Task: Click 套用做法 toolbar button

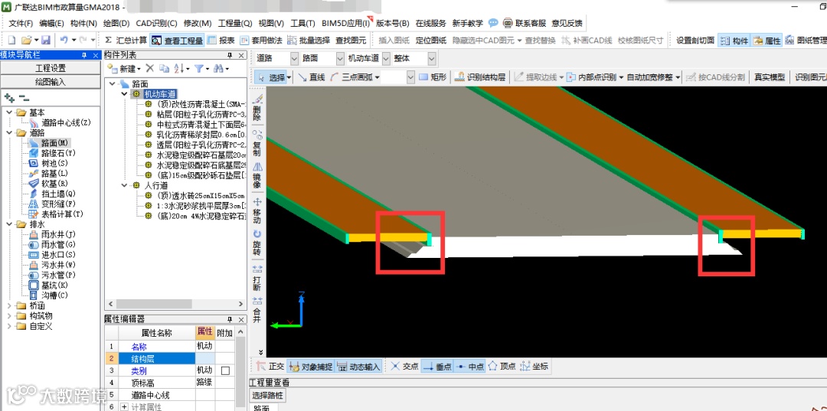Action: click(x=261, y=40)
